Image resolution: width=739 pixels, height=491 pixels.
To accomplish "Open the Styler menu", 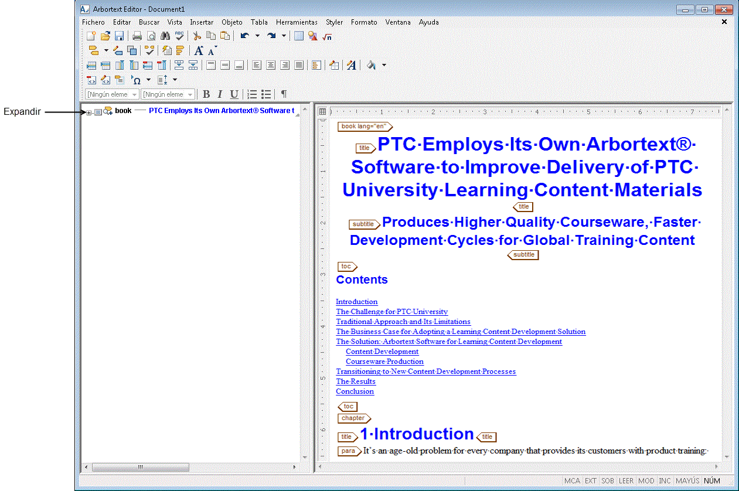I will point(335,22).
